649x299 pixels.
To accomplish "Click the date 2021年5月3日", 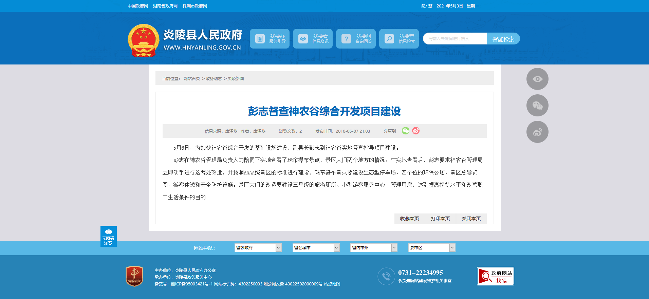I will [450, 6].
